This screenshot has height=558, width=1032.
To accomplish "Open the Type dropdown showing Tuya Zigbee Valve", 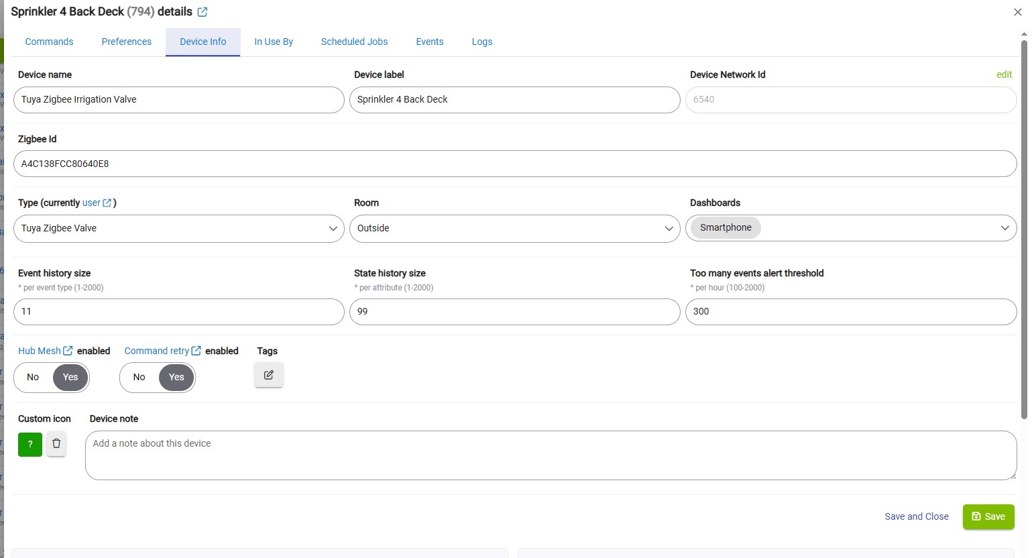I will [179, 228].
